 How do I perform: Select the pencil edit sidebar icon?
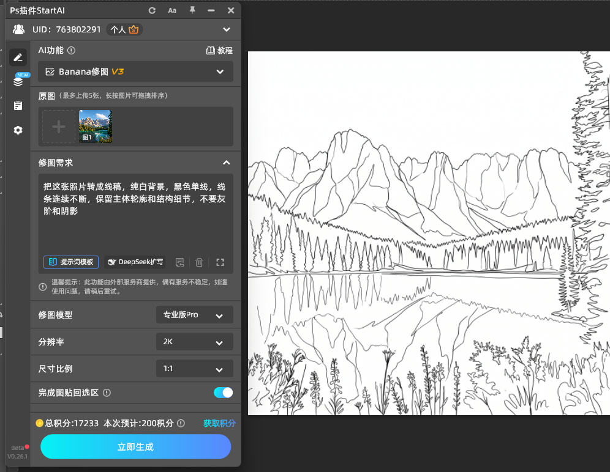coord(18,57)
